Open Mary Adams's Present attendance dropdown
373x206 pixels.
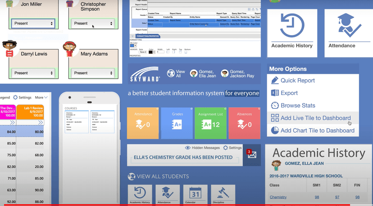93,73
